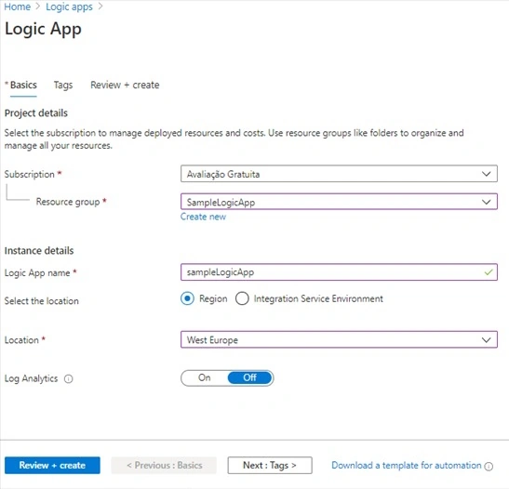Select the Basics tab

coord(23,85)
